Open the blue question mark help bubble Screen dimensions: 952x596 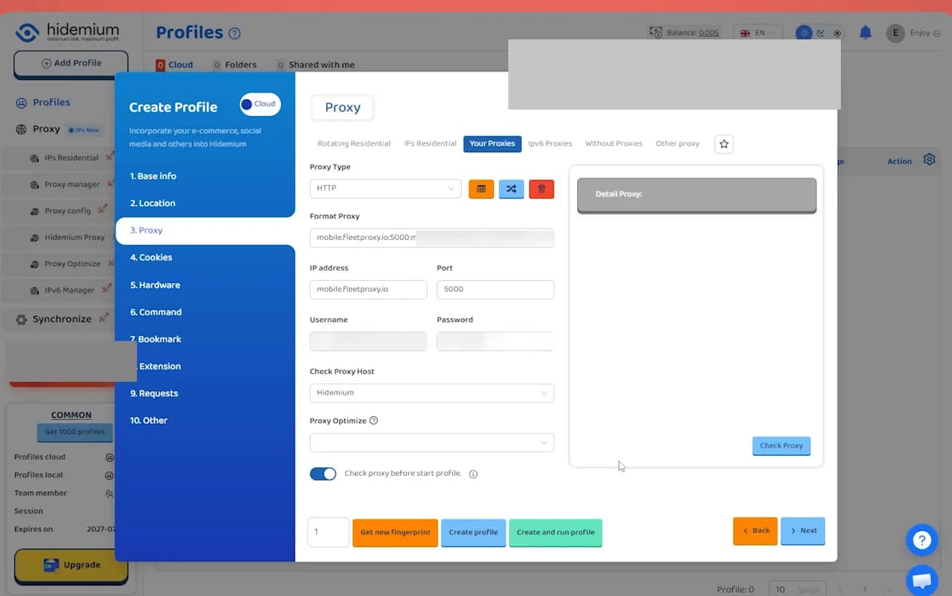(922, 540)
